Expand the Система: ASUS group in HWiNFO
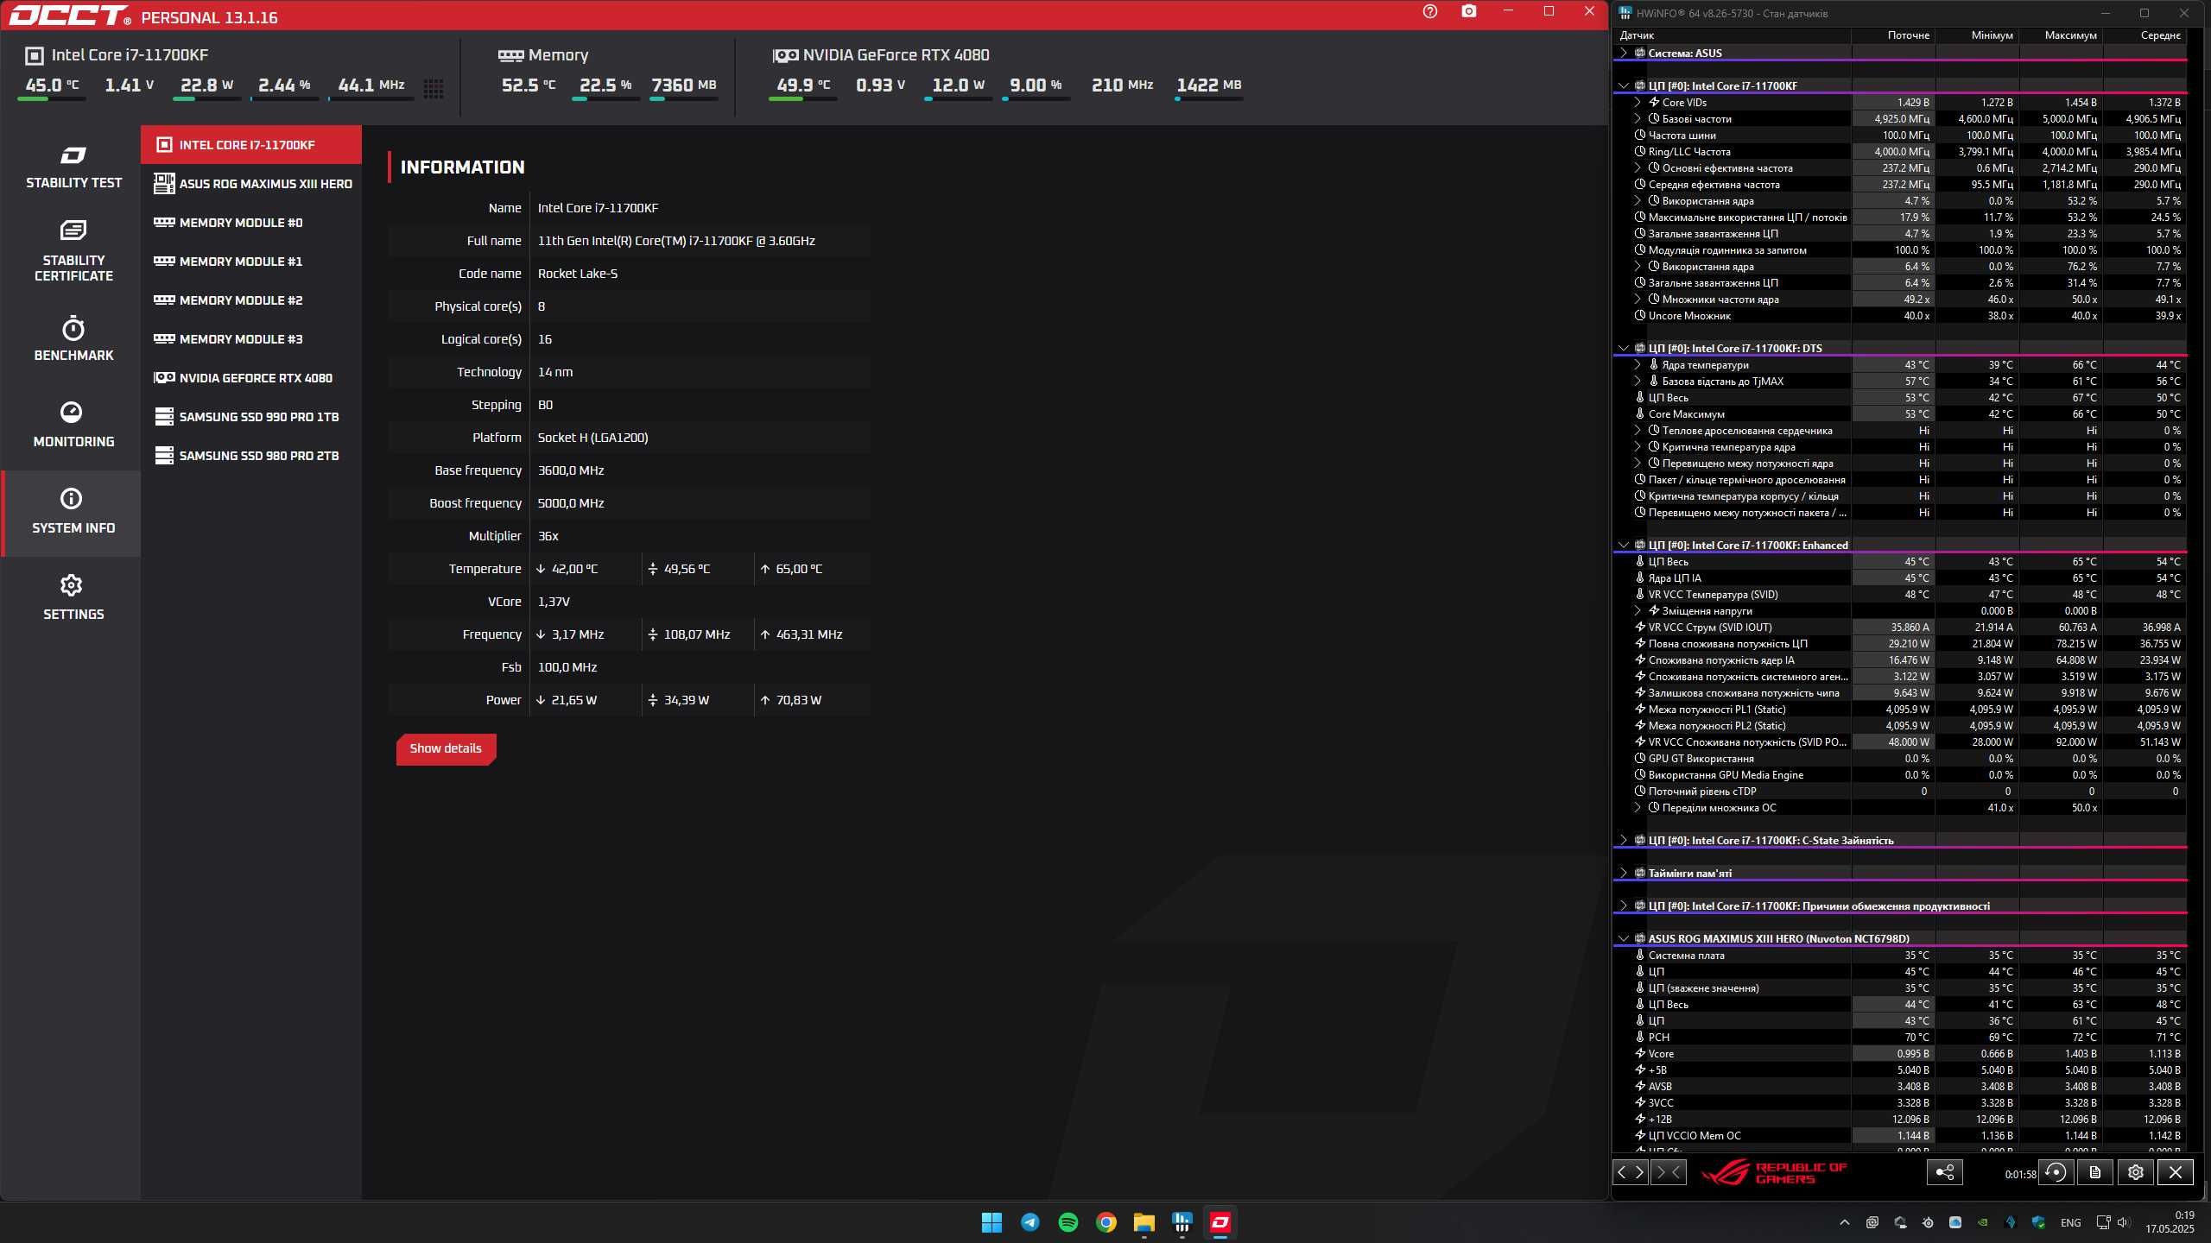The image size is (2211, 1243). (x=1623, y=54)
